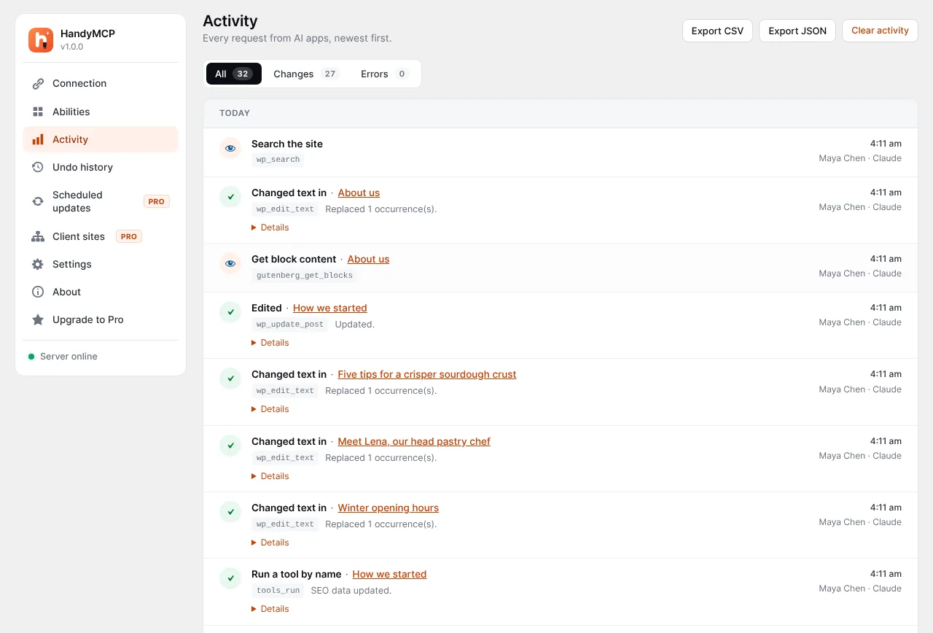Click the About info icon
Screen dimensions: 933x633
(x=38, y=292)
